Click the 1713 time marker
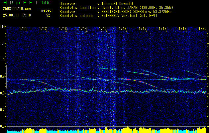The width and height of the screenshot is (209, 133). tap(63, 29)
